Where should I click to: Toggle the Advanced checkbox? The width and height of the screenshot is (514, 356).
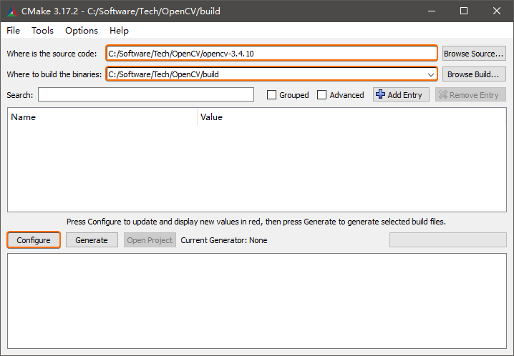tap(322, 95)
